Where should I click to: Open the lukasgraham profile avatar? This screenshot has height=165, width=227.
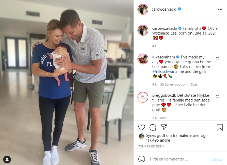pos(143,59)
